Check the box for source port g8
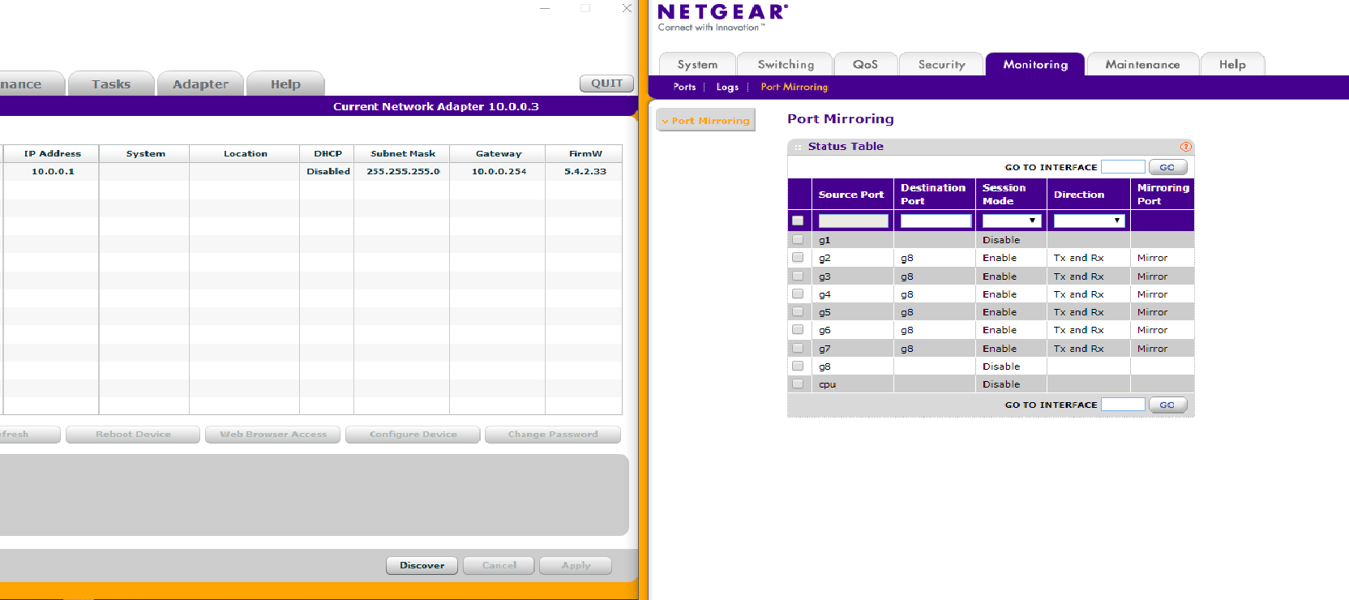 pyautogui.click(x=798, y=366)
